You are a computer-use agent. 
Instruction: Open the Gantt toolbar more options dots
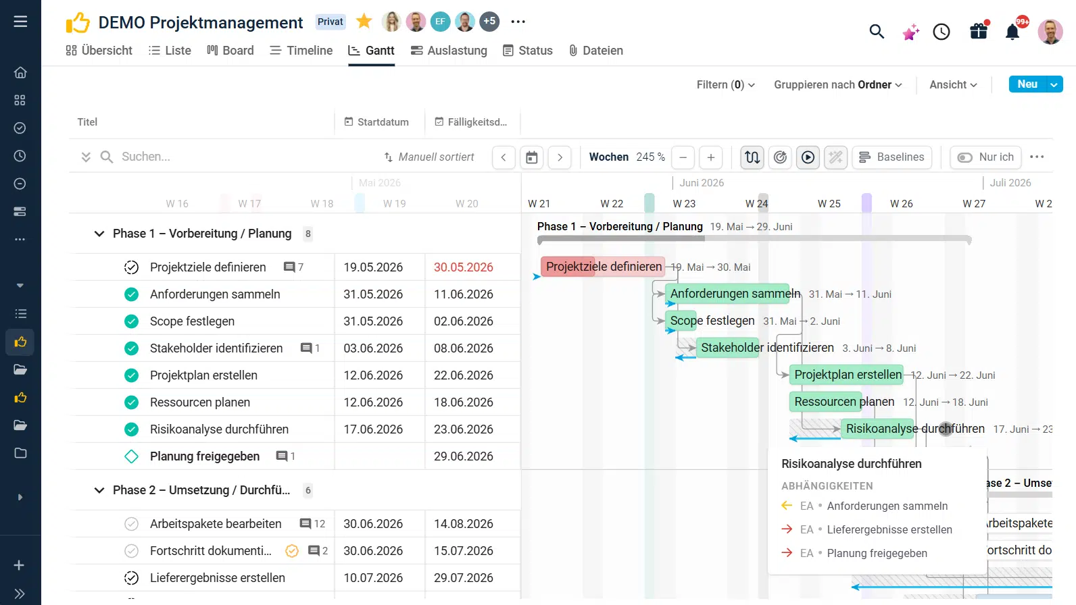(x=1037, y=157)
